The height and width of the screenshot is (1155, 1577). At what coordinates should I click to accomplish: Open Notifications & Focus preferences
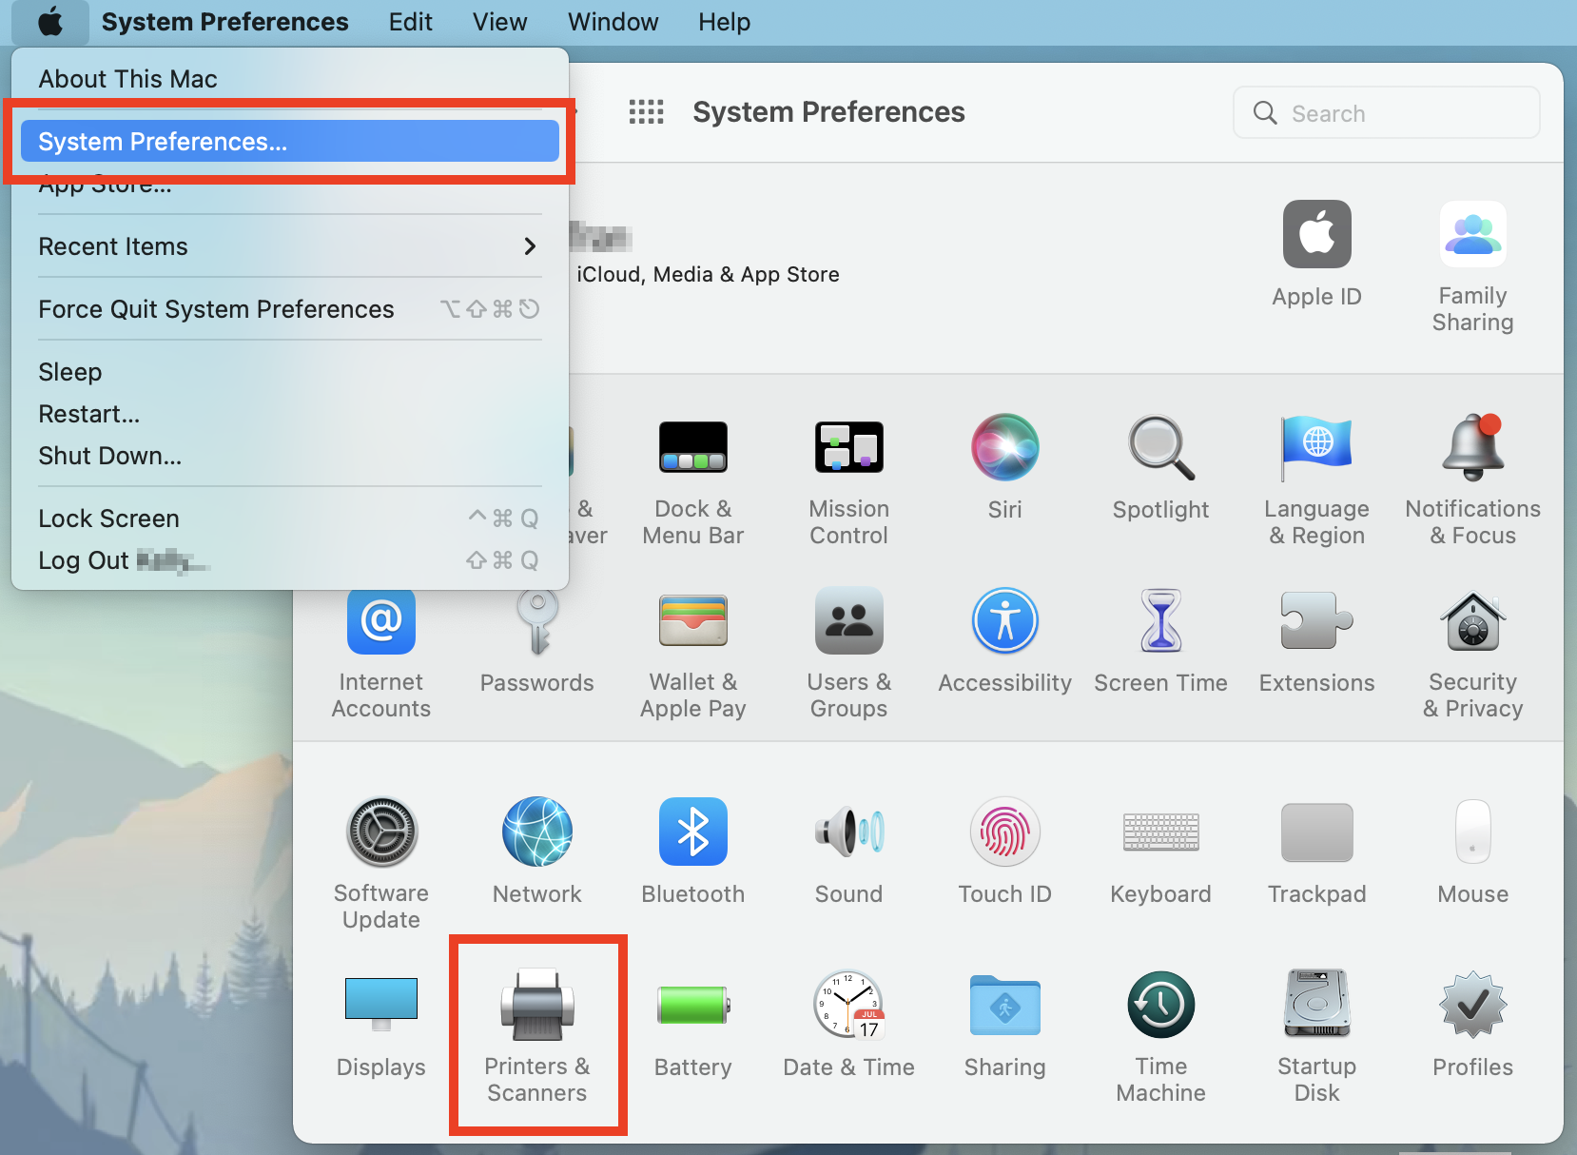(x=1472, y=480)
